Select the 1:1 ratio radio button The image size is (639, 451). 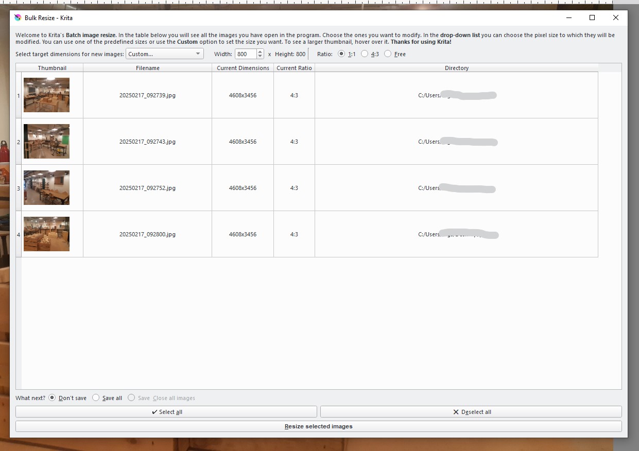pyautogui.click(x=341, y=54)
